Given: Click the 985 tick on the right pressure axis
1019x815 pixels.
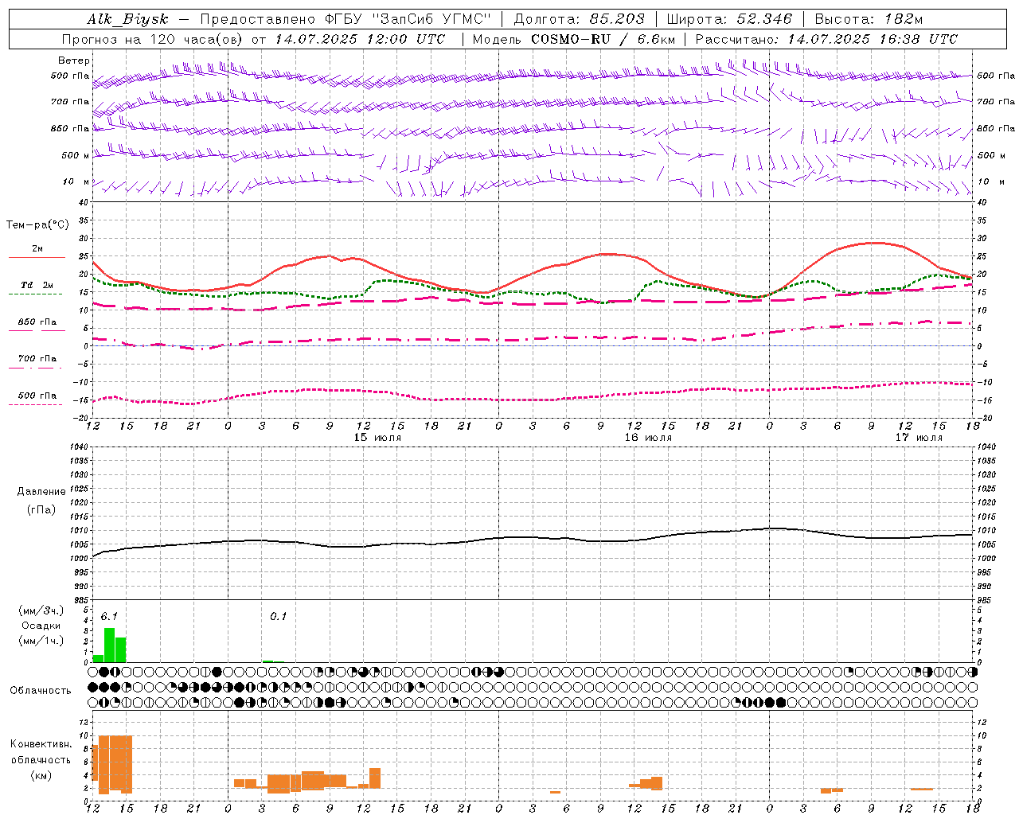Looking at the screenshot, I should click(985, 600).
